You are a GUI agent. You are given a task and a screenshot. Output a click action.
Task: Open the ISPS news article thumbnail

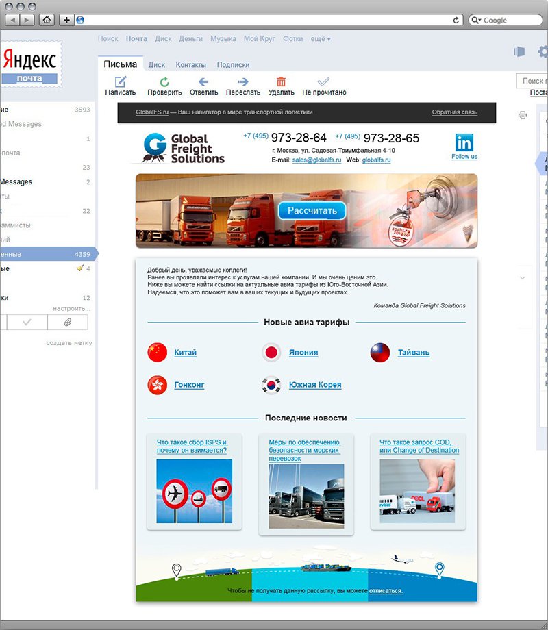pyautogui.click(x=194, y=491)
